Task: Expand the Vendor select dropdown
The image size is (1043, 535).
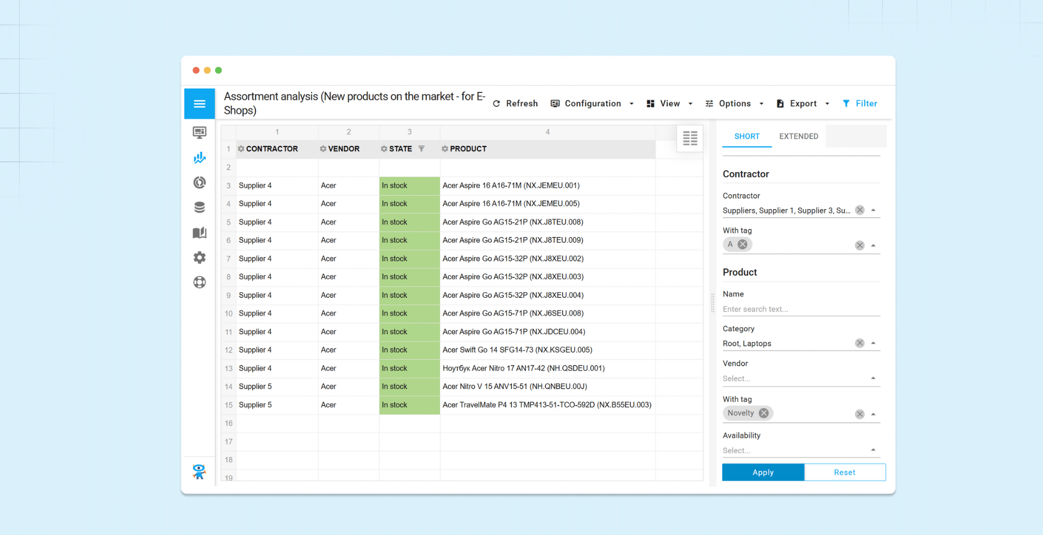Action: 872,378
